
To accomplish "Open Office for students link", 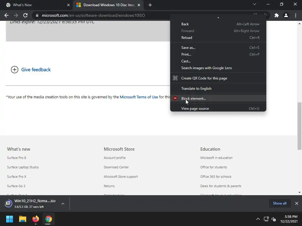I will [x=214, y=167].
